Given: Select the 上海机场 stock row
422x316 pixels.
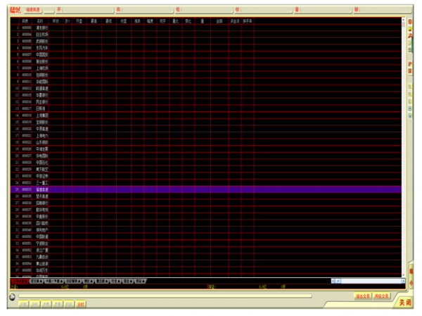Looking at the screenshot, I should 206,68.
